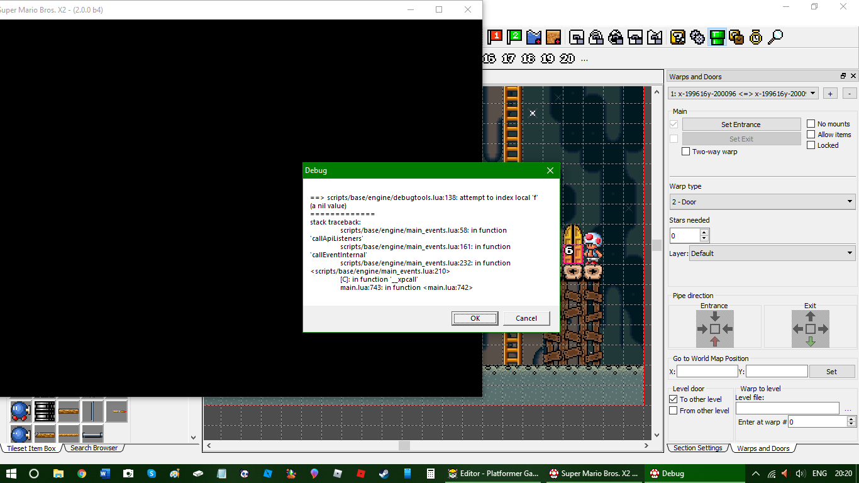Select the vertical blue pole tile
The image size is (859, 483).
pos(92,411)
